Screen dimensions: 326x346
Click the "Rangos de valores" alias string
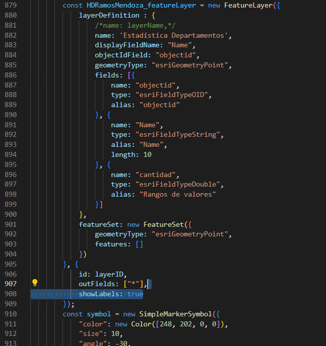click(x=177, y=195)
